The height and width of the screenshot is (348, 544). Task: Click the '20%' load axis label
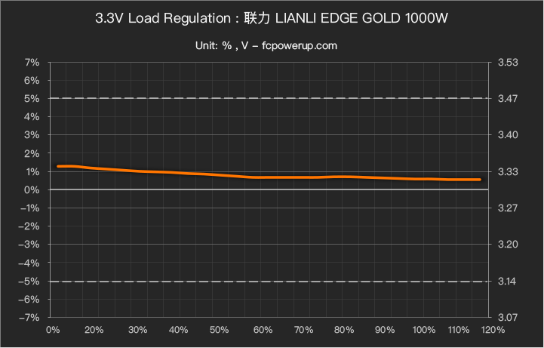point(94,330)
